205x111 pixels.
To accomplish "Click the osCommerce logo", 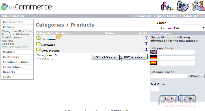I will pos(26,7).
